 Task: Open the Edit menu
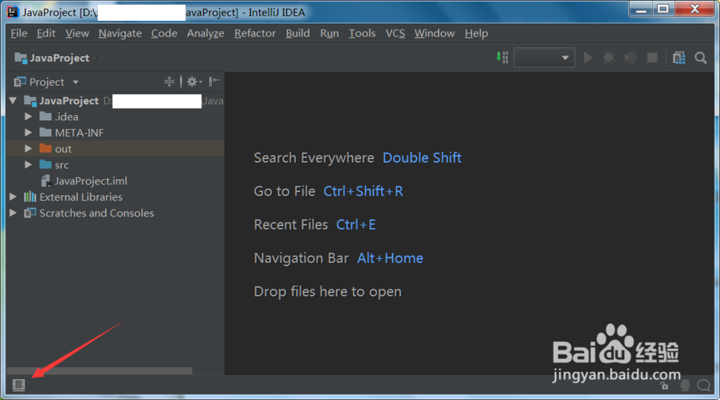46,34
